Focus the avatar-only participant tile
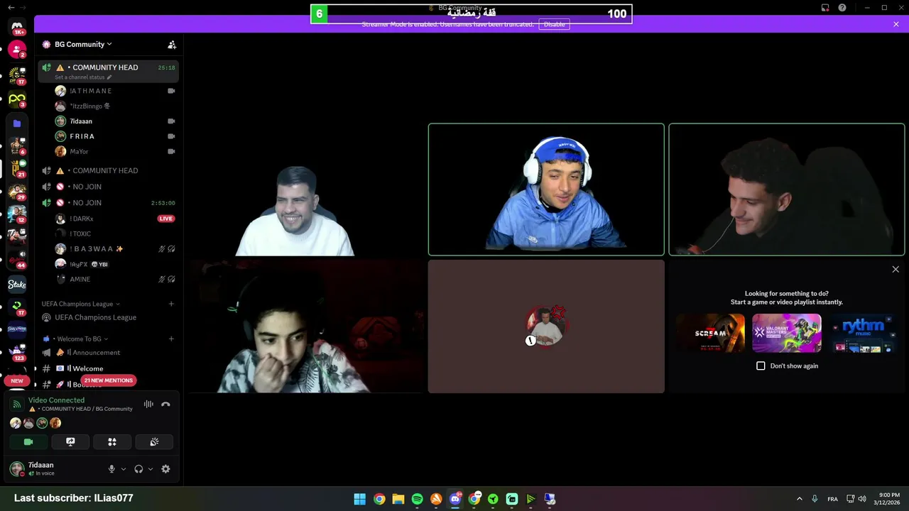The image size is (909, 511). coord(546,326)
